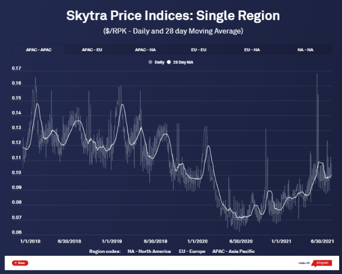Click the 'made with' text
This screenshot has height=274, width=342.
[x=303, y=263]
